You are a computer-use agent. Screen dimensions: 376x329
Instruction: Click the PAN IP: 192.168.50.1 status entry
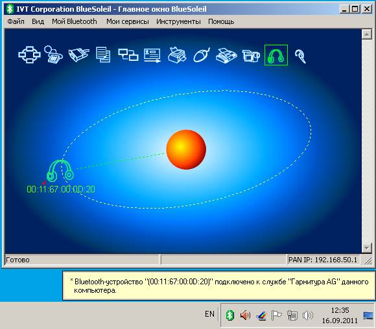click(x=323, y=260)
